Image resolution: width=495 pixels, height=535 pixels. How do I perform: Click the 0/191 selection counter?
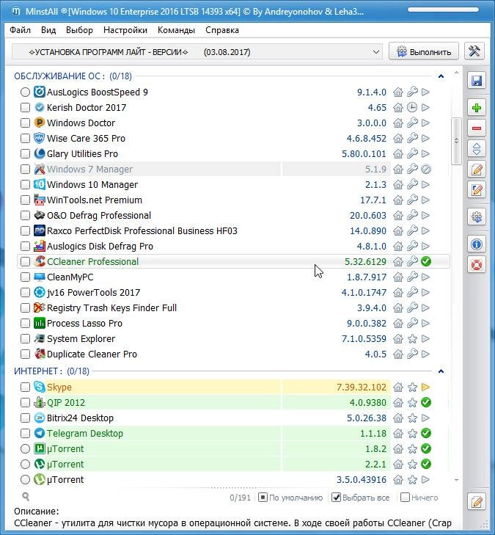click(x=240, y=498)
